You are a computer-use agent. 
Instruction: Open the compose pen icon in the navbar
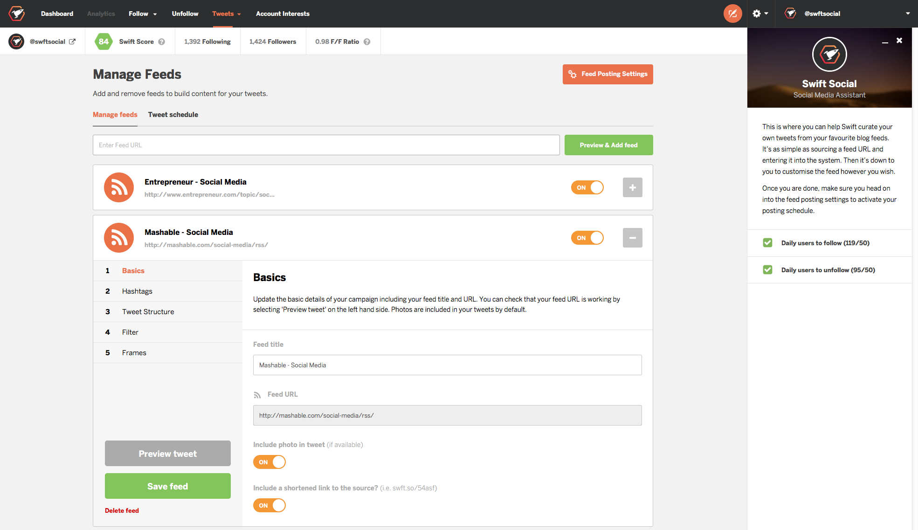732,14
